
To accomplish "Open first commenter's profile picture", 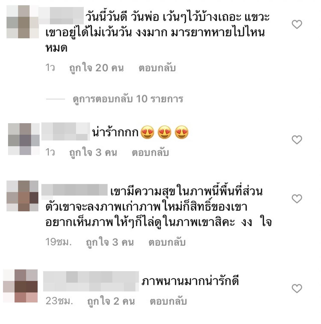I will [x=23, y=22].
